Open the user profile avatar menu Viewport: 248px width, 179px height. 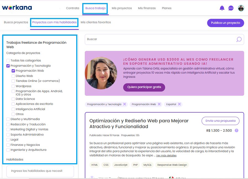[x=241, y=8]
